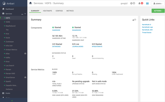
Task: Click the maintenance mode icon beside SmartSense
Action: point(25,77)
